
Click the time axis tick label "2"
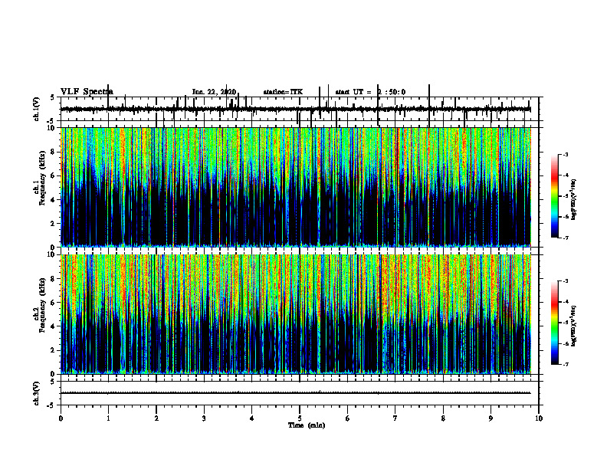pyautogui.click(x=156, y=418)
